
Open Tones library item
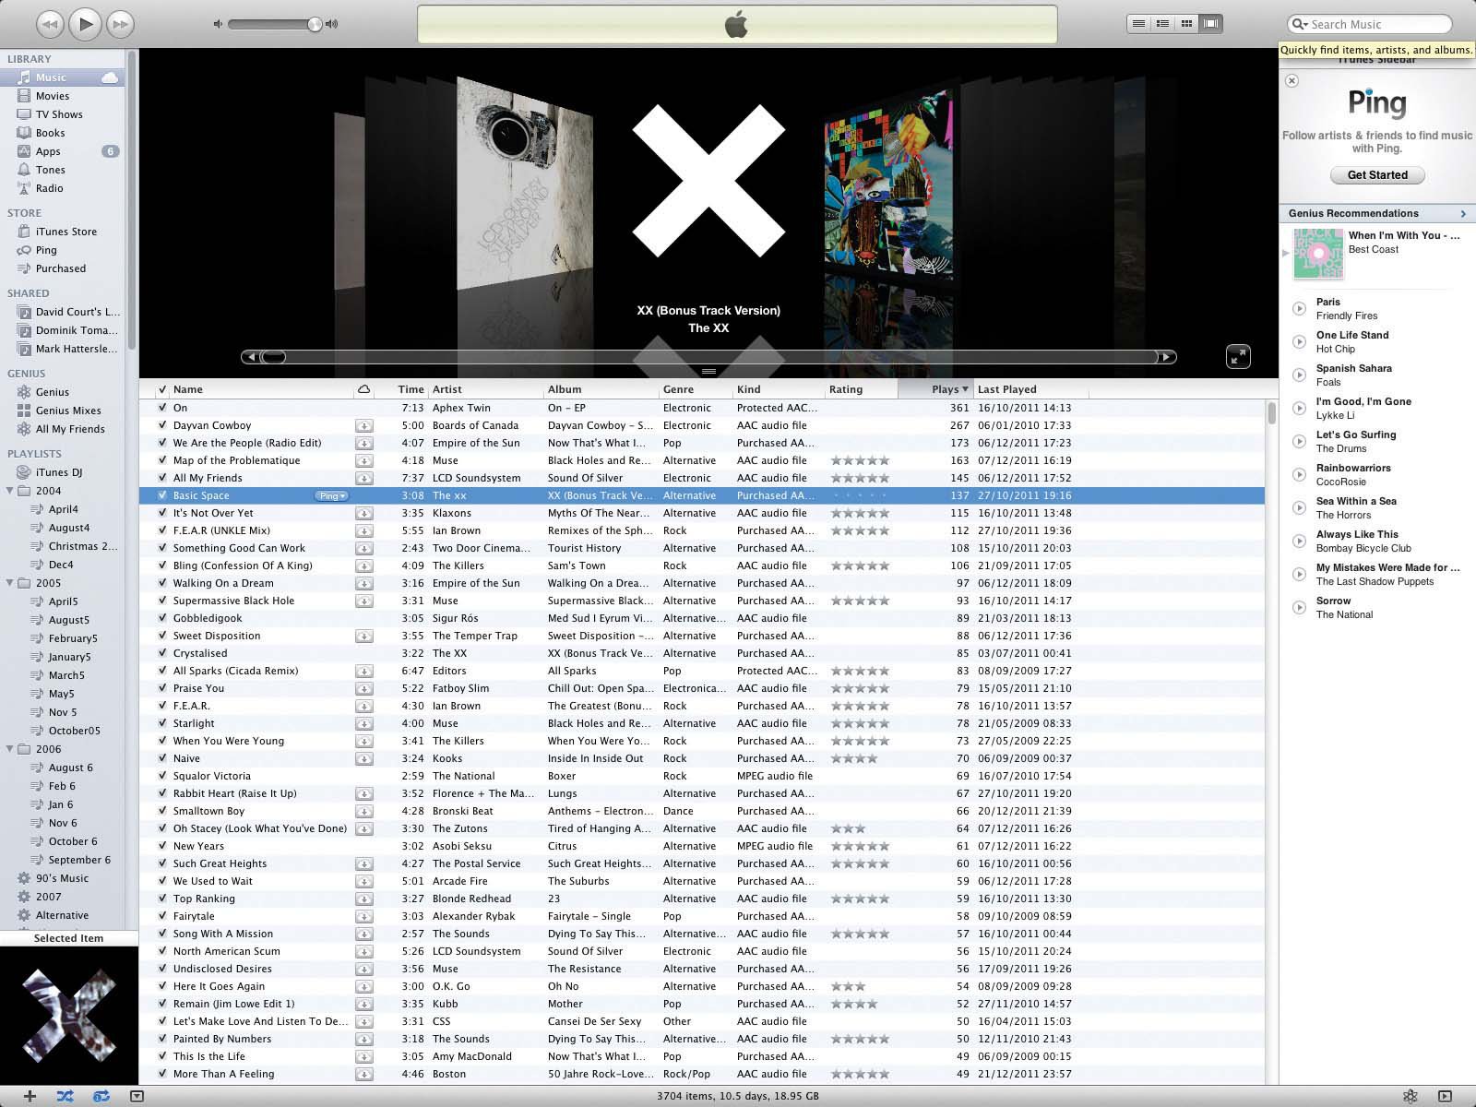click(51, 170)
